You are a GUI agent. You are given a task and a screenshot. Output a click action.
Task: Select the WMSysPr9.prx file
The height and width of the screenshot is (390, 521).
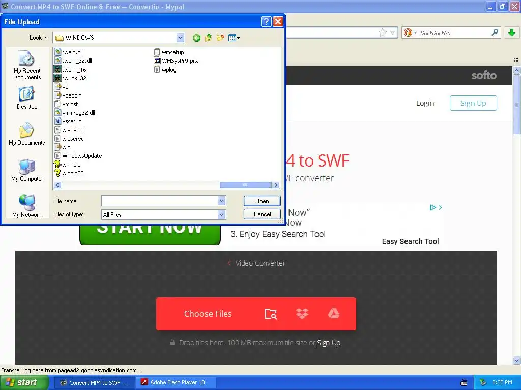point(176,61)
